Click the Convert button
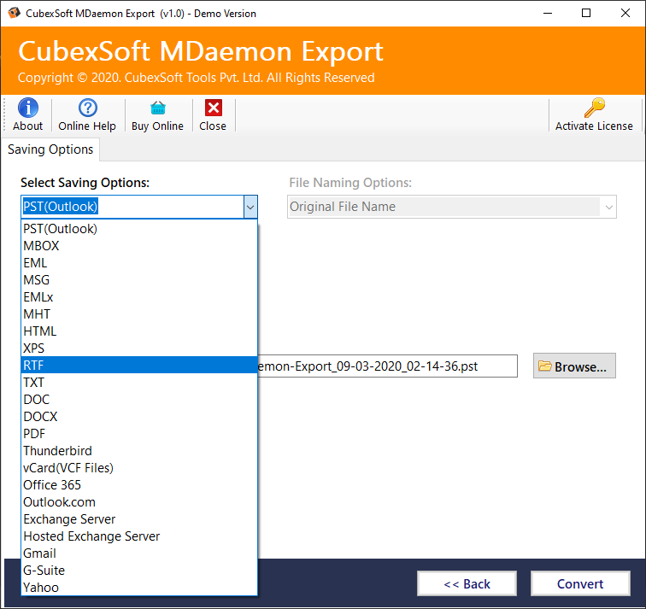646x609 pixels. 580,584
